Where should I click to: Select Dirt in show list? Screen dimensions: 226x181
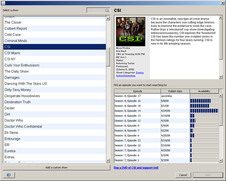55,114
